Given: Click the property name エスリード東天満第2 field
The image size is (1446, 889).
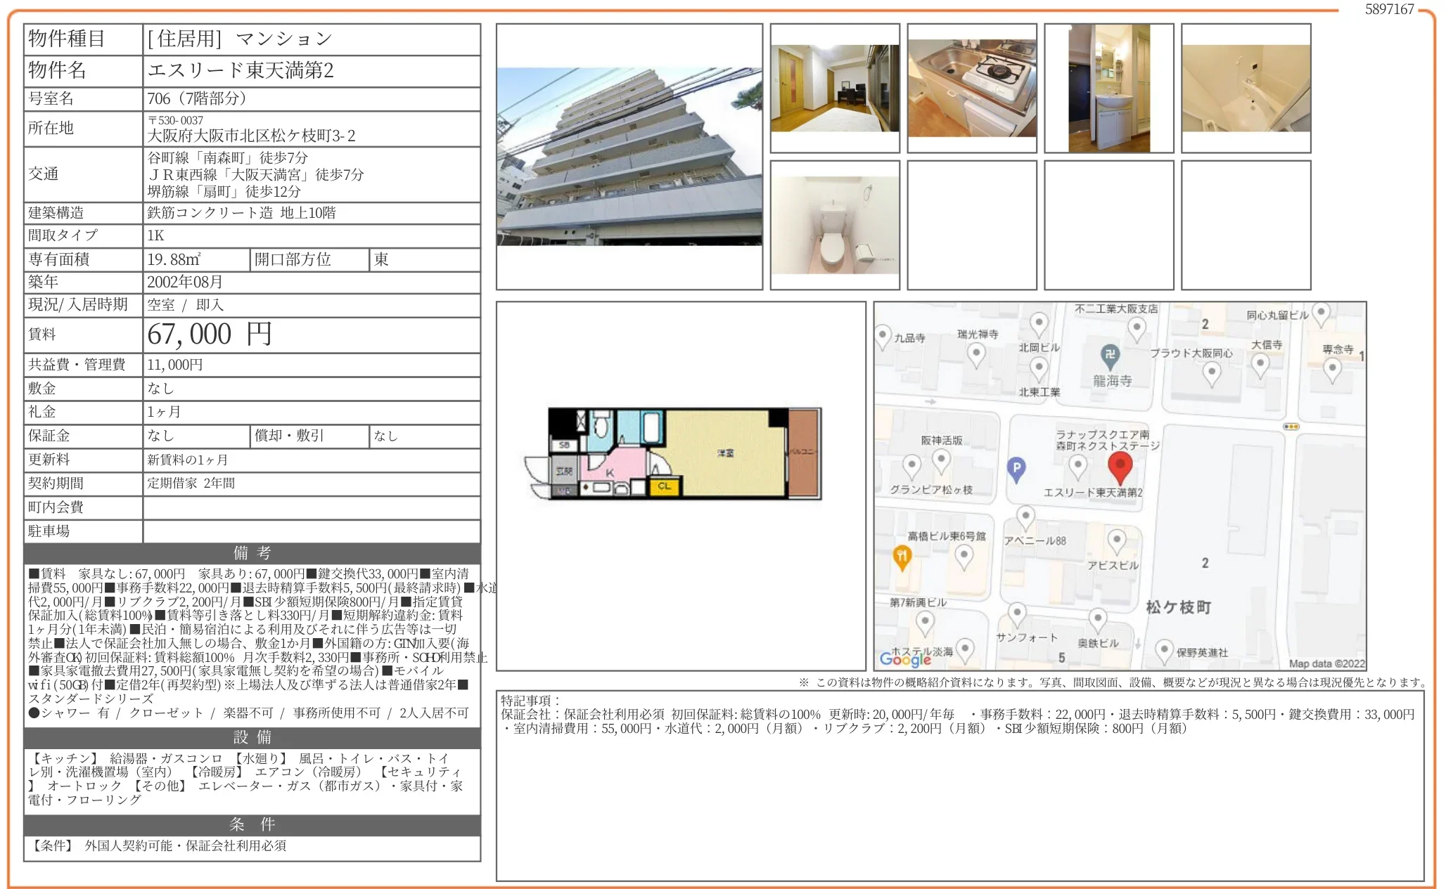Looking at the screenshot, I should 241,70.
